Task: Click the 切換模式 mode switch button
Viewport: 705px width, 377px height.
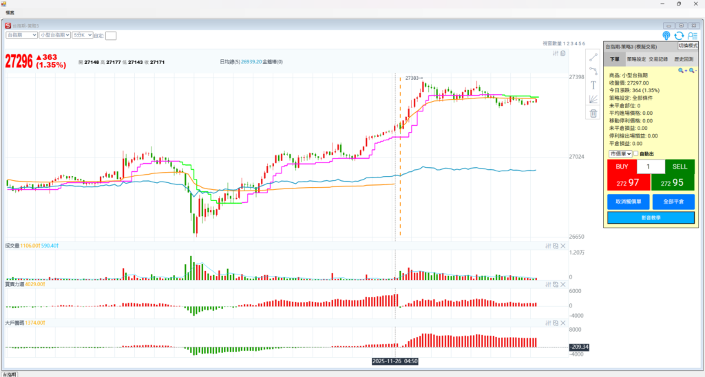Action: point(687,45)
